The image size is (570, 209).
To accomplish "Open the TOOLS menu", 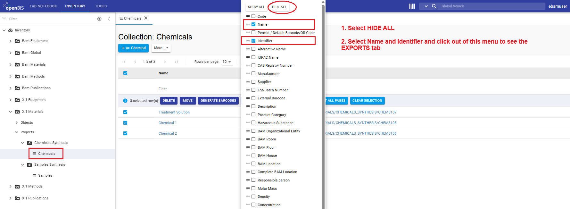I will point(101,6).
